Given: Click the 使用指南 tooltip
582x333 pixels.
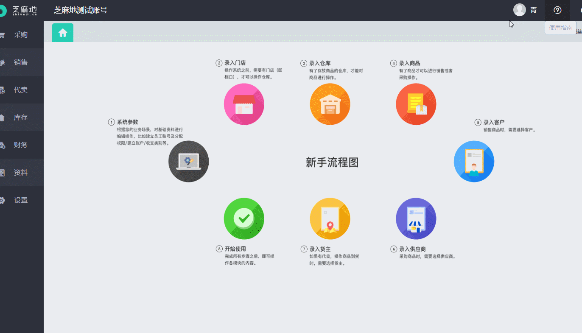Looking at the screenshot, I should (x=560, y=28).
